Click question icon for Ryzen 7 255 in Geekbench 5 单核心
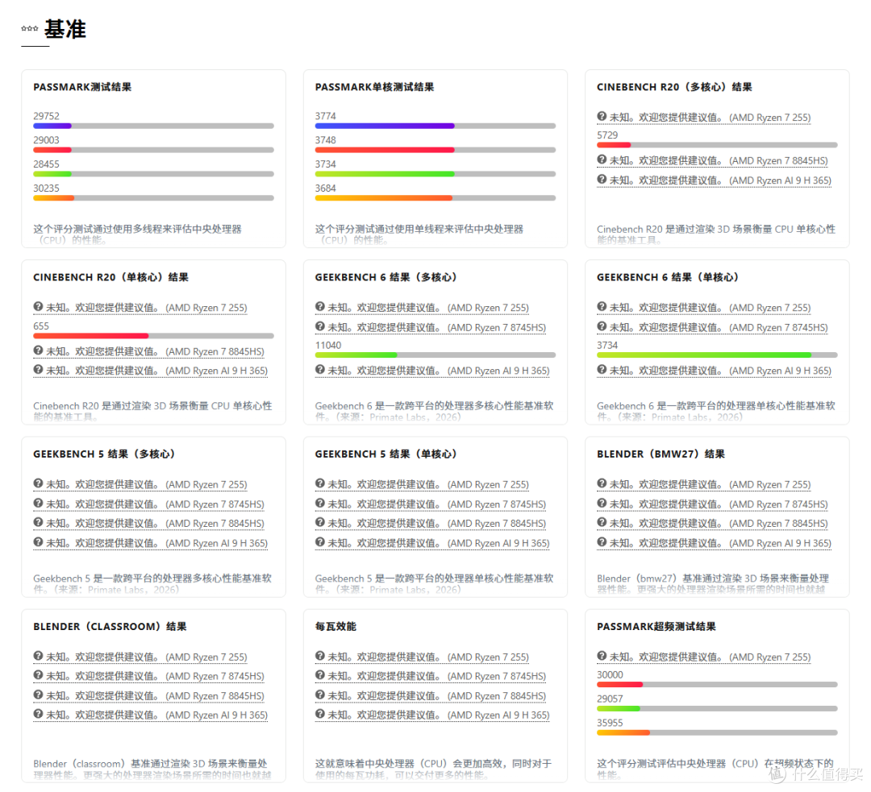This screenshot has height=792, width=871. [x=320, y=484]
